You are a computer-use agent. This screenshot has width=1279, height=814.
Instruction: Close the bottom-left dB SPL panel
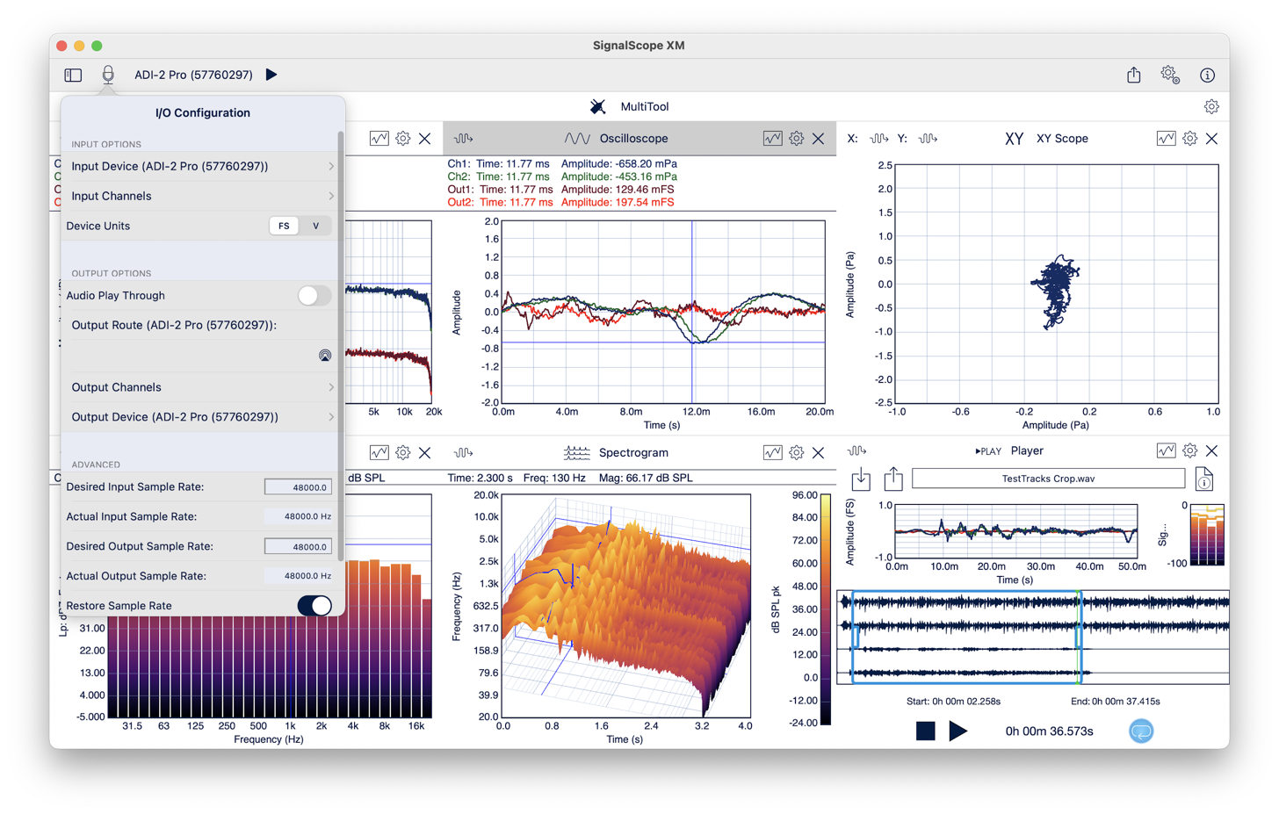coord(425,453)
